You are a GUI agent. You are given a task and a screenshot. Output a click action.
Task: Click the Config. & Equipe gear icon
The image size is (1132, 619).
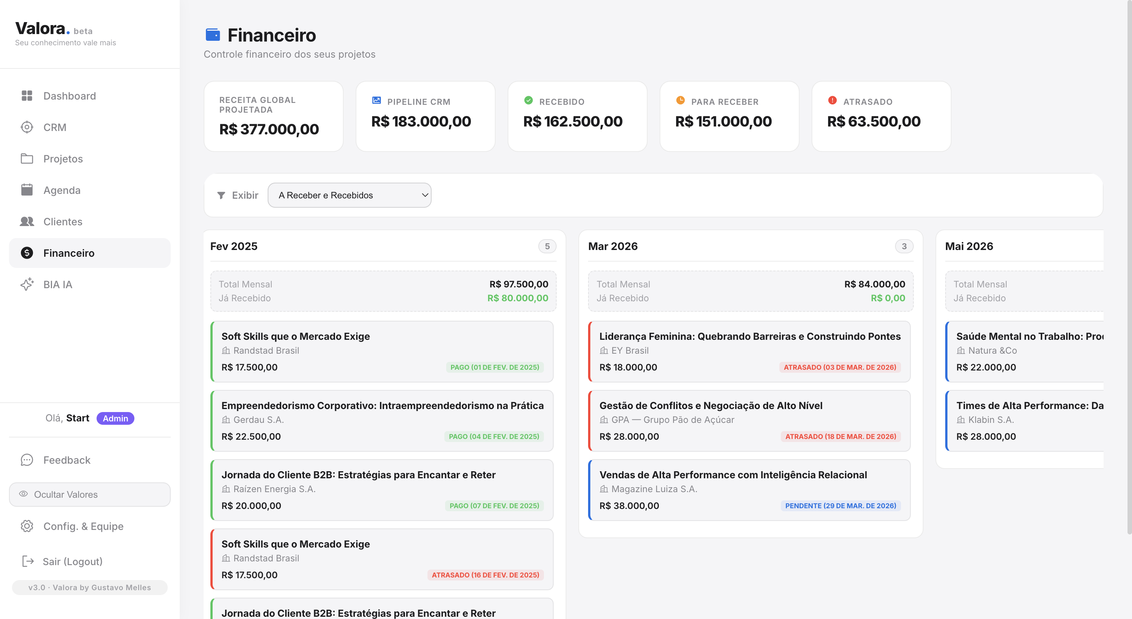27,526
